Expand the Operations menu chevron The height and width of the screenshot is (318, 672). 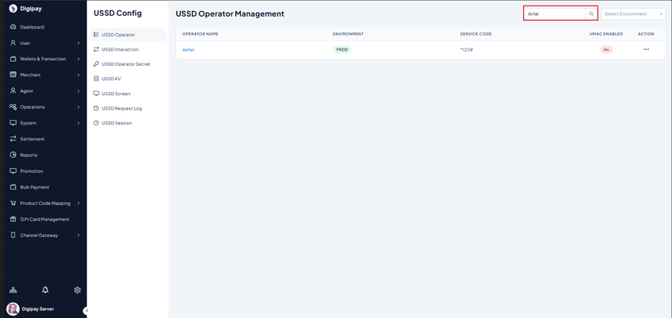point(78,107)
